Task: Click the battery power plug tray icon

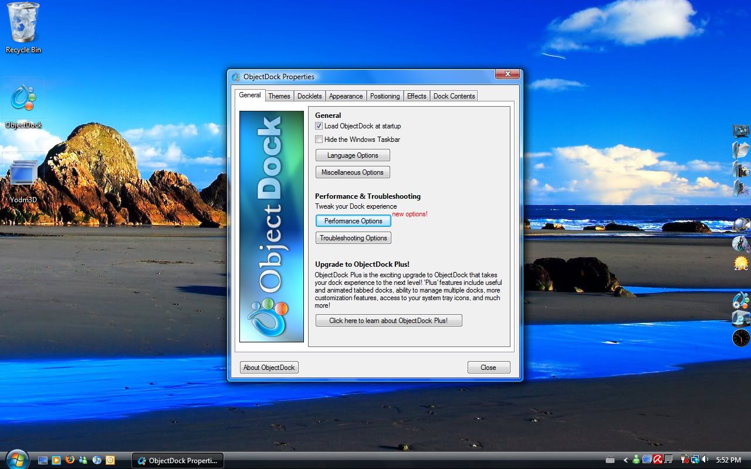Action: click(x=684, y=460)
